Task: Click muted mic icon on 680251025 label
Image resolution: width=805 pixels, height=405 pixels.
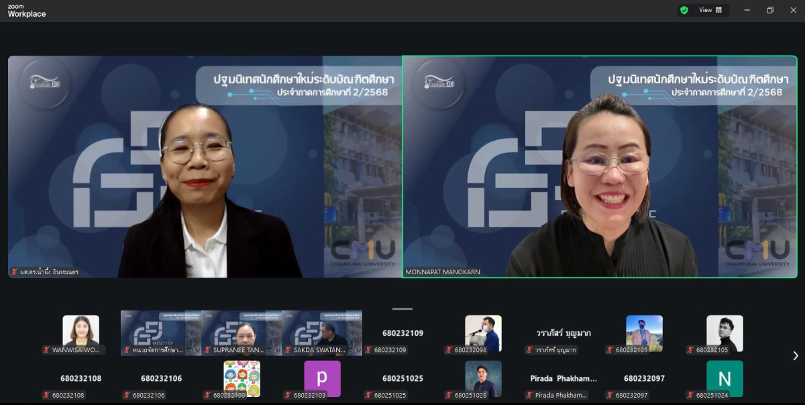Action: (x=368, y=396)
